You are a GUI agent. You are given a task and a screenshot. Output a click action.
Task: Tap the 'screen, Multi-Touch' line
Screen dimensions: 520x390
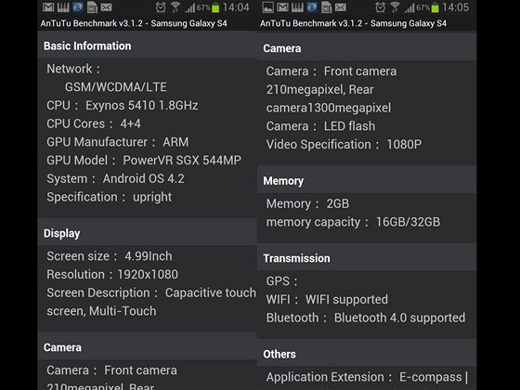pyautogui.click(x=101, y=311)
